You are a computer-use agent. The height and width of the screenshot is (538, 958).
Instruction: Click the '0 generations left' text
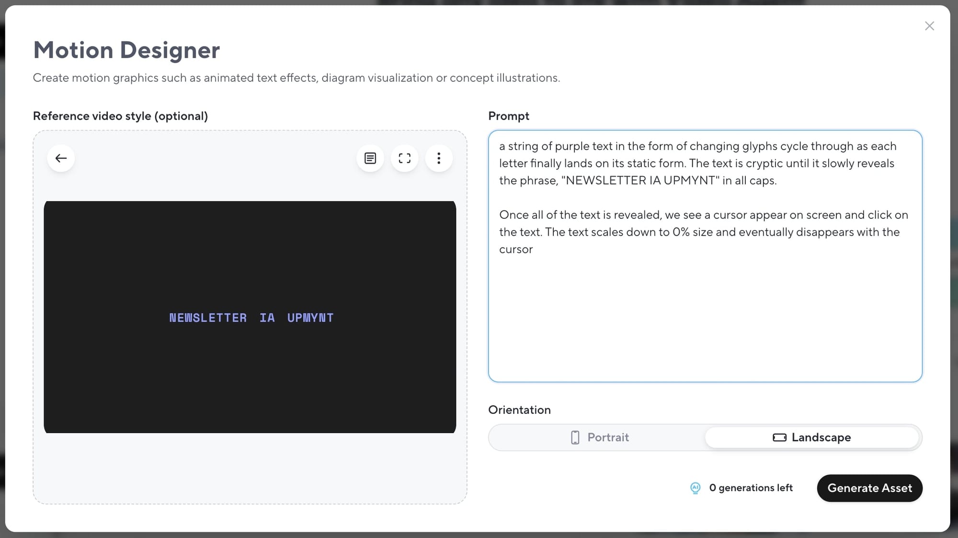[751, 488]
